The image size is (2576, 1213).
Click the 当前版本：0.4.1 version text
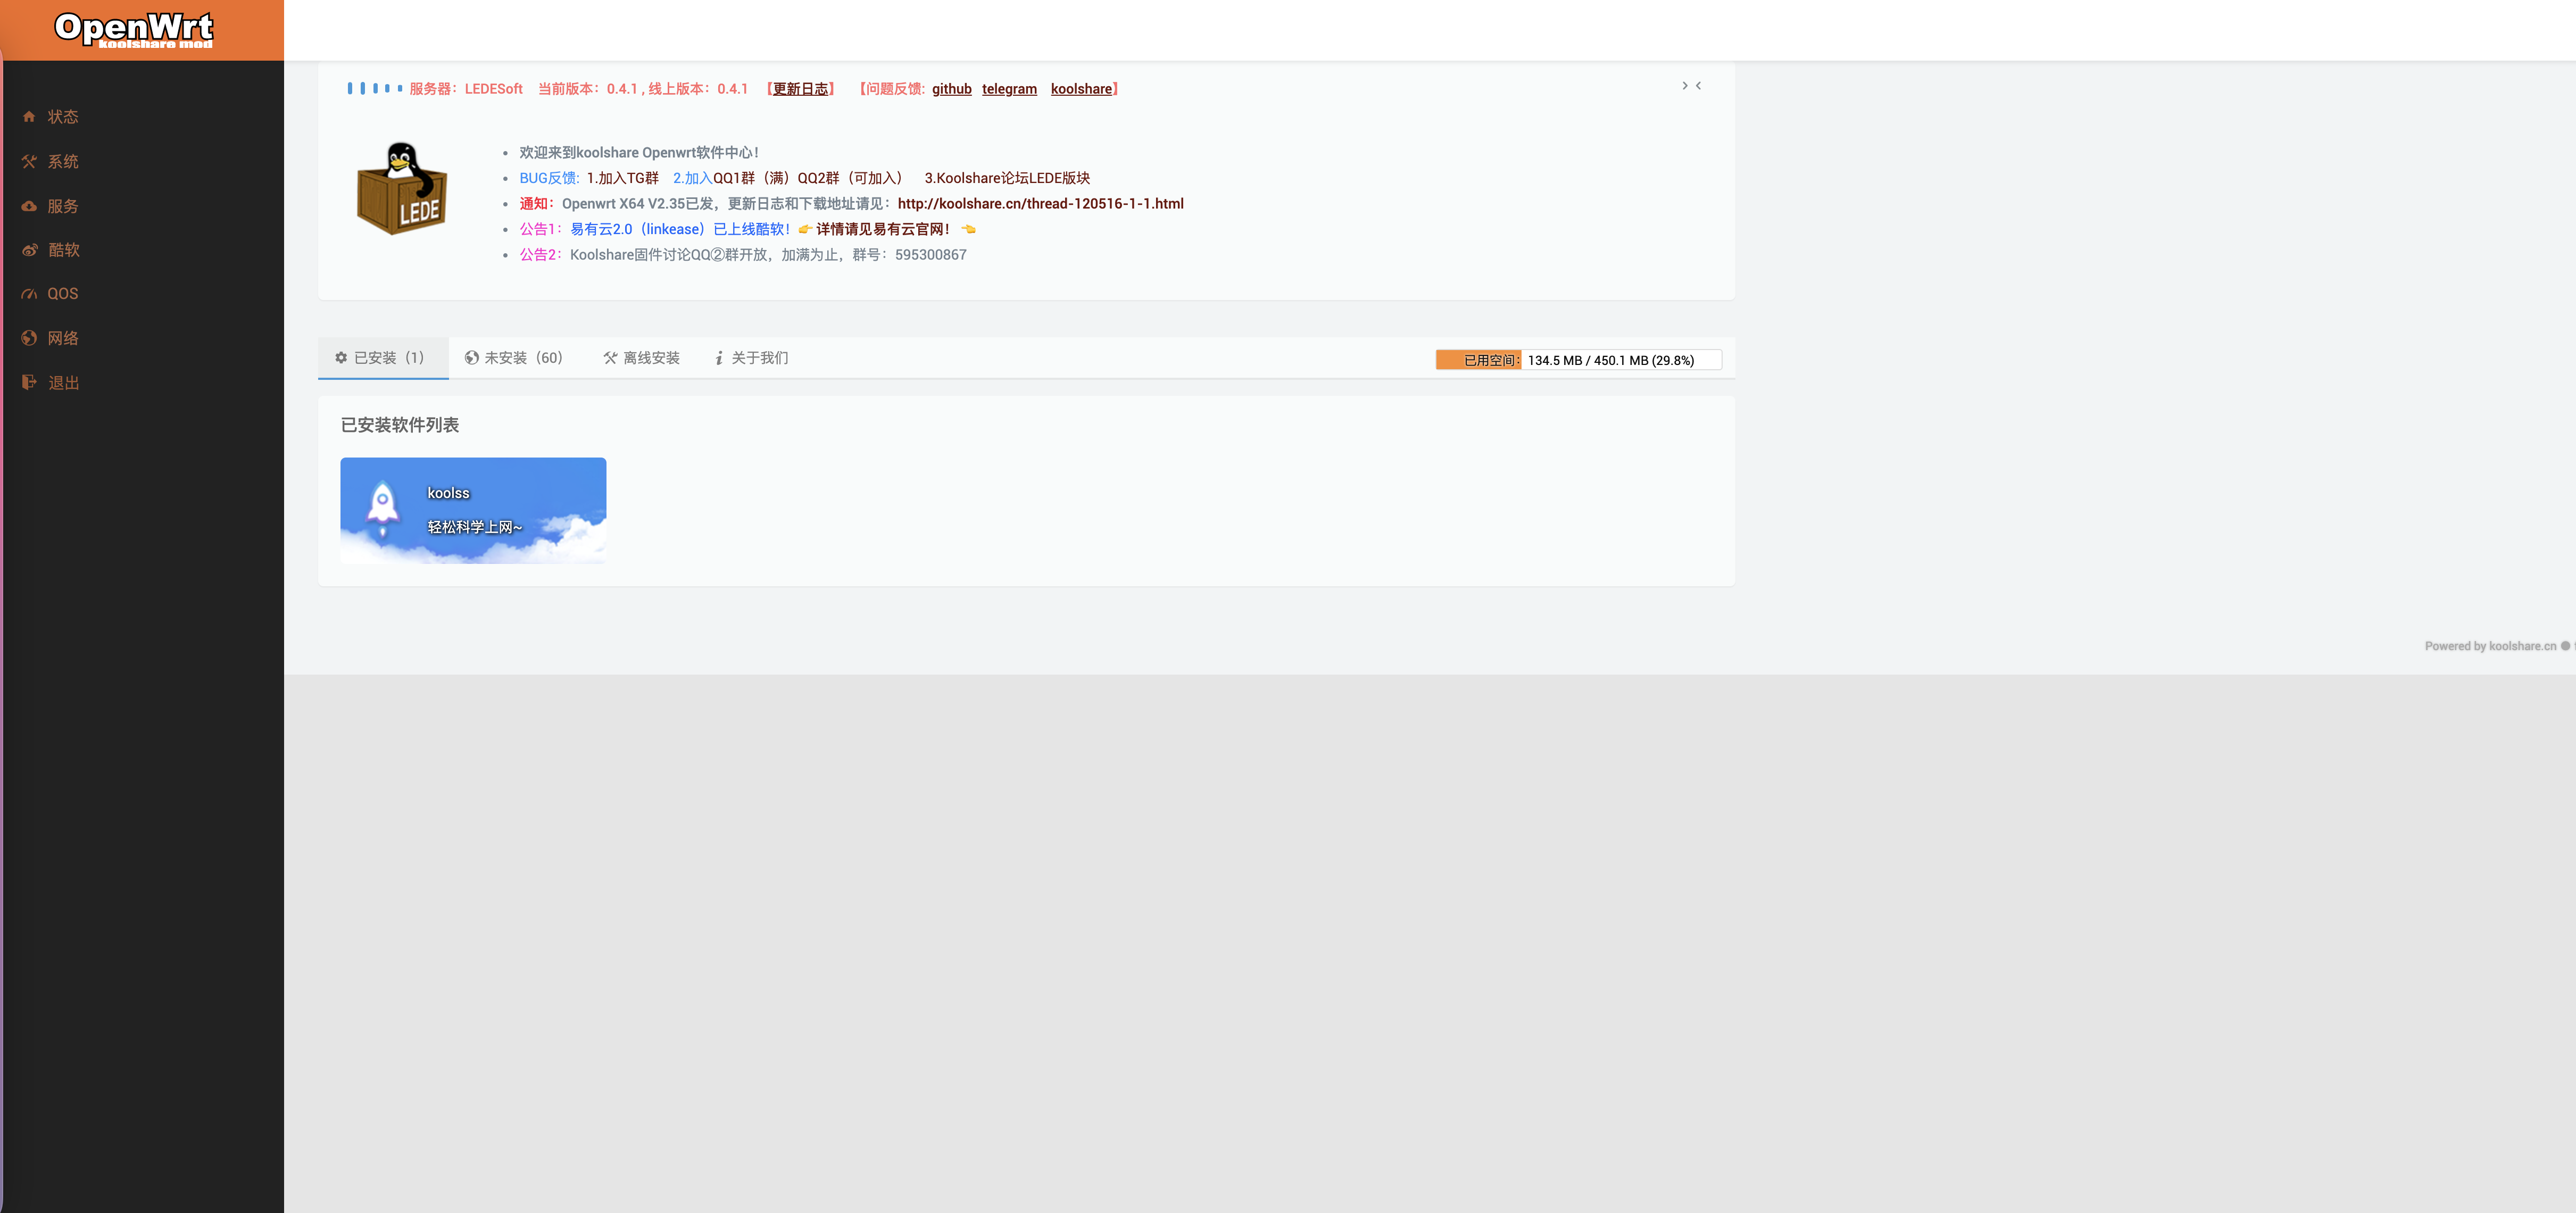coord(588,89)
